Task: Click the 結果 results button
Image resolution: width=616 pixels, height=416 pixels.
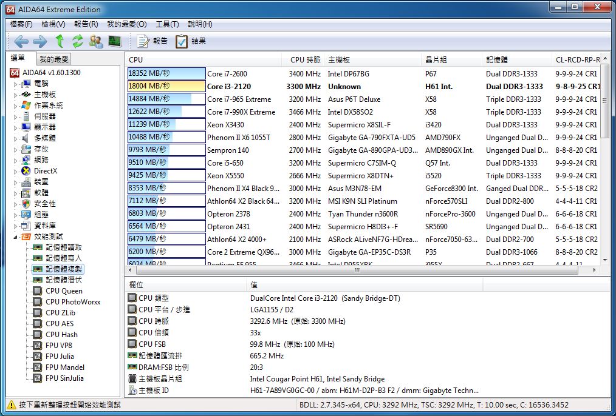Action: point(191,41)
